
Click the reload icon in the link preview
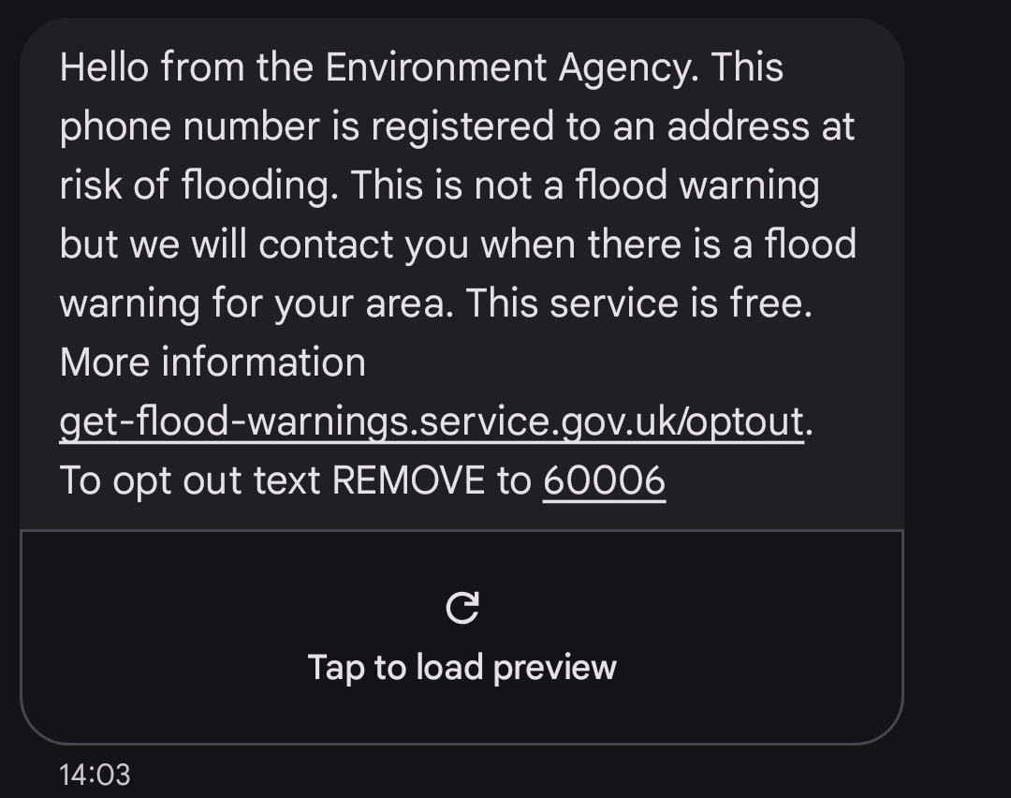[x=462, y=608]
